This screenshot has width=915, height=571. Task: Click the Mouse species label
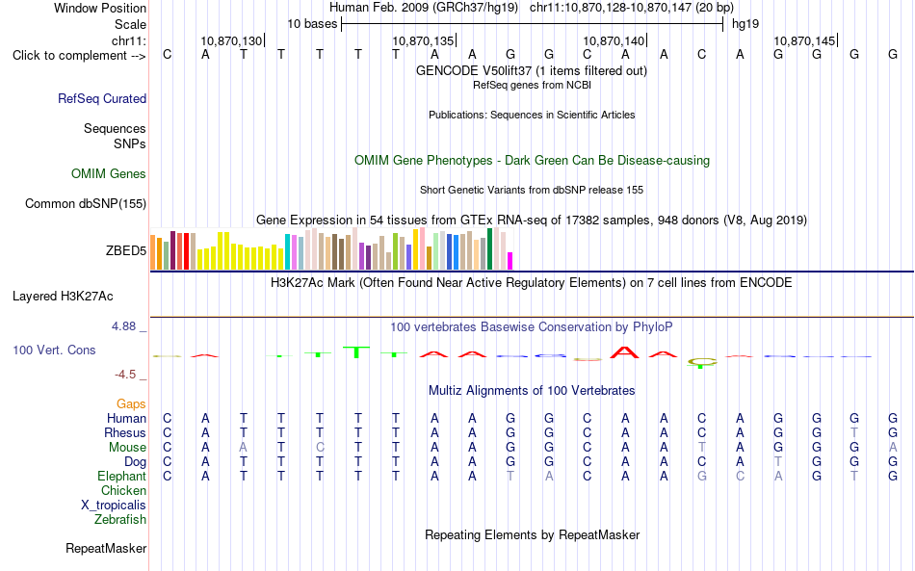(x=127, y=448)
